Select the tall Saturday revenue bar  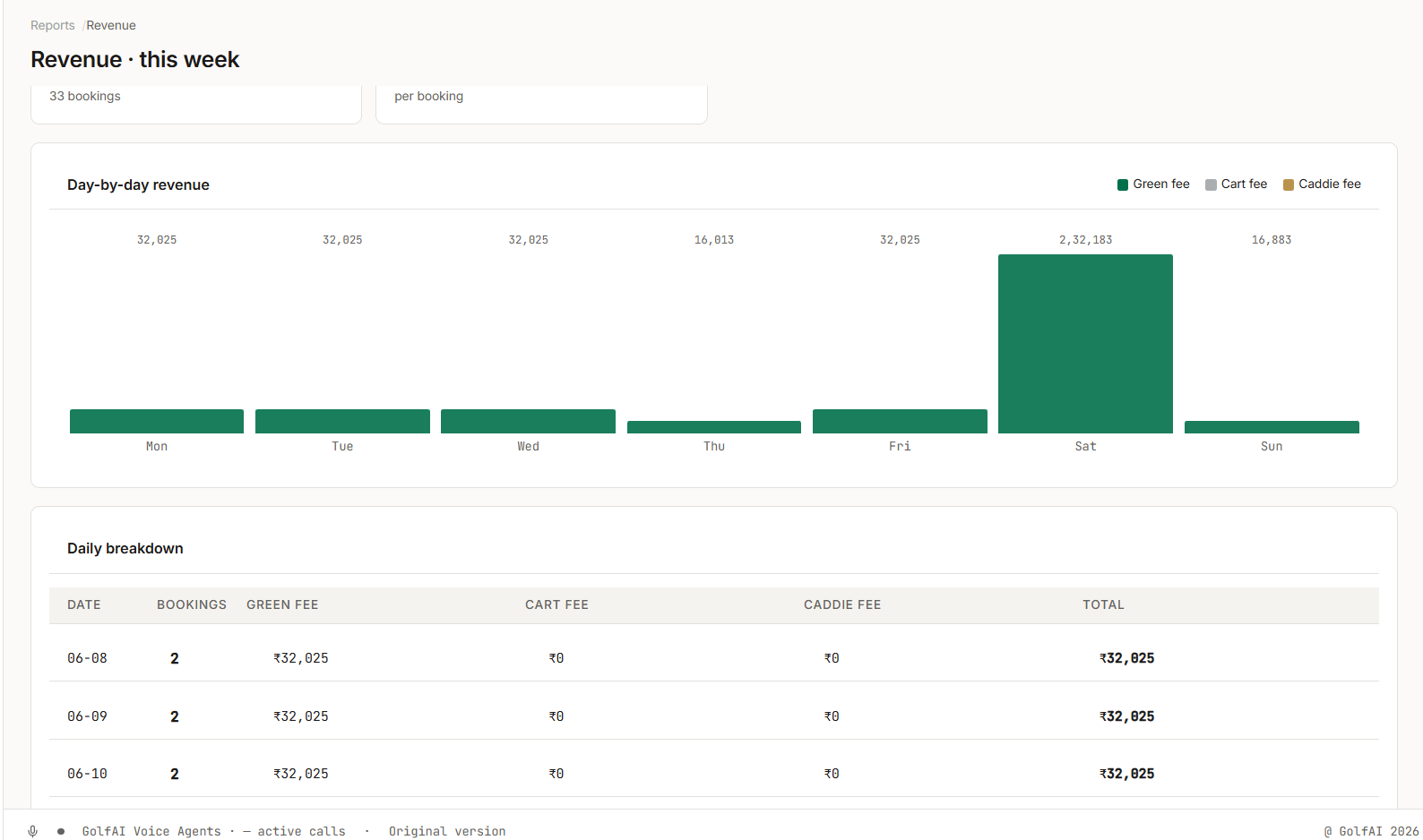pos(1085,344)
